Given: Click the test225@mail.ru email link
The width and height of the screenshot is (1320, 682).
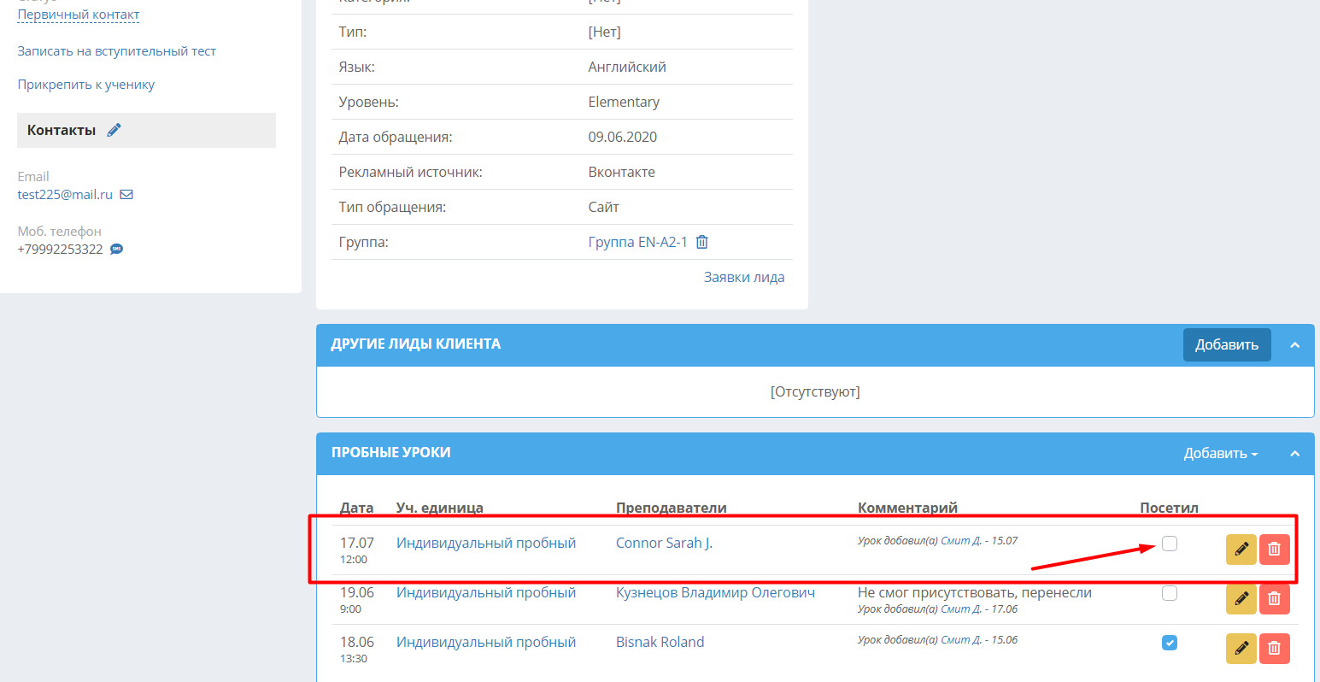Looking at the screenshot, I should [x=65, y=195].
